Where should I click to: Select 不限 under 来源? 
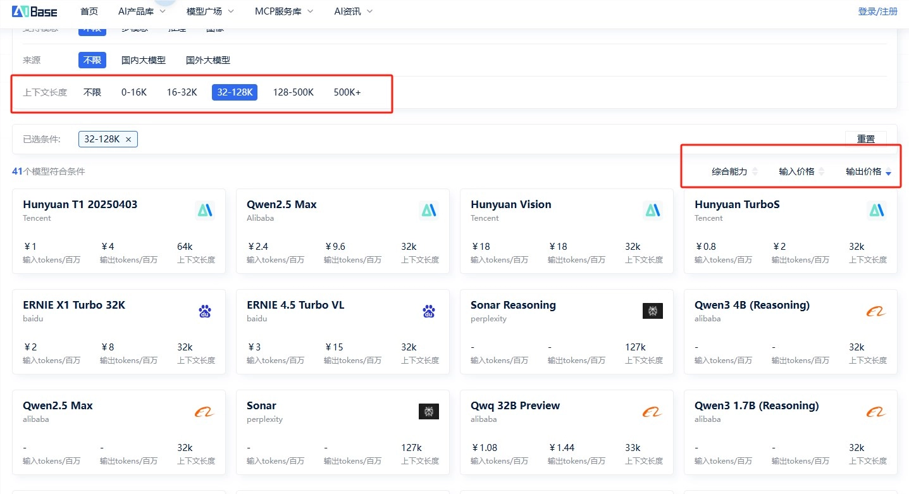(x=92, y=60)
